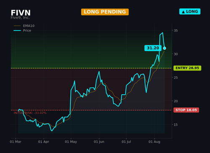Click the 01 Jun axis label
210x153 pixels.
pos(99,142)
